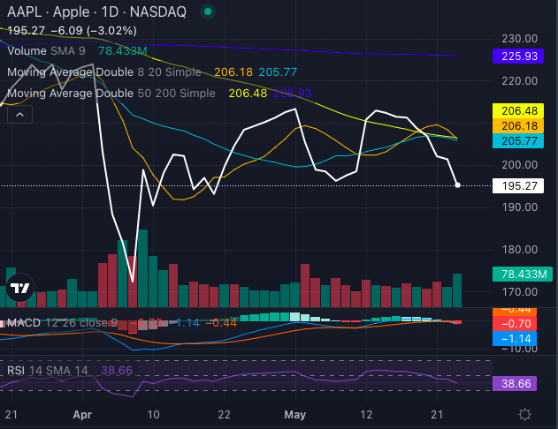Click the 78.433M value in Volume legend
Screen dimensions: 558x429
pos(122,51)
